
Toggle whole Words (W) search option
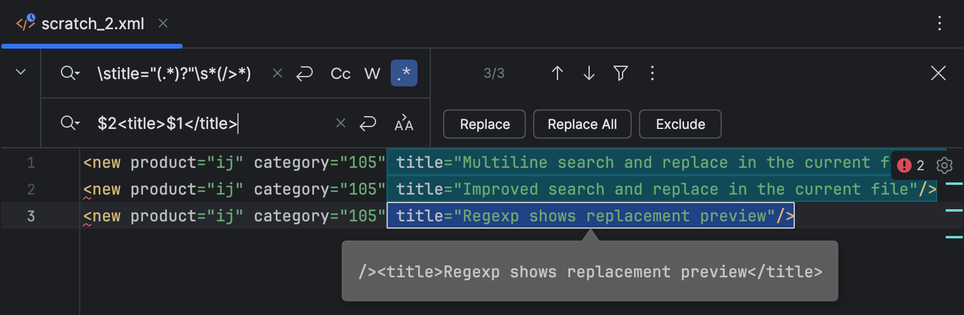click(x=372, y=74)
